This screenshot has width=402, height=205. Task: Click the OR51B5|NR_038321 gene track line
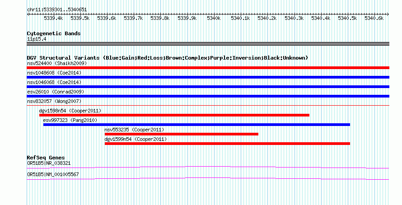pos(208,168)
